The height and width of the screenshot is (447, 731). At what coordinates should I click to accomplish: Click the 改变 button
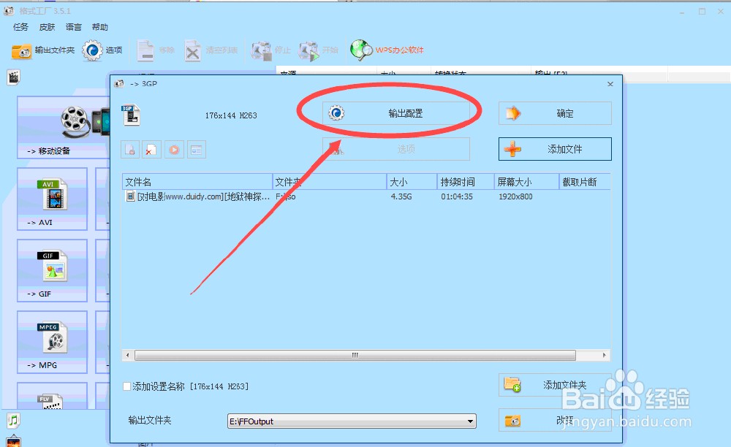pos(555,421)
